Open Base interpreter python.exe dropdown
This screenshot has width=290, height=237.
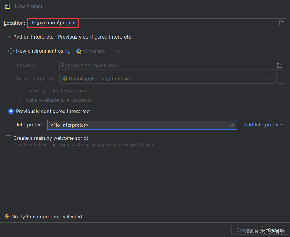point(167,79)
